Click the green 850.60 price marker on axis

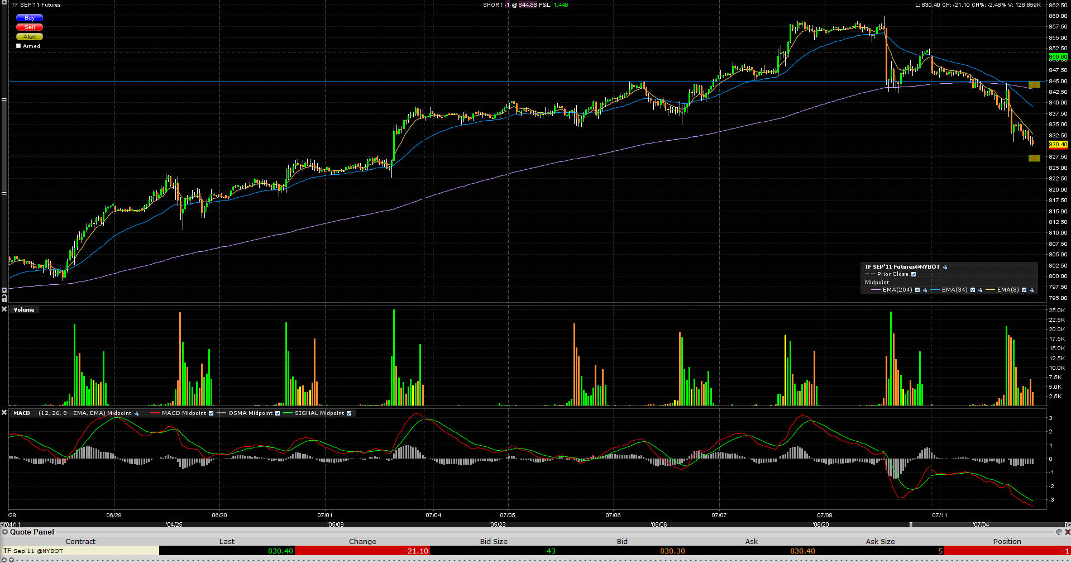coord(1058,57)
